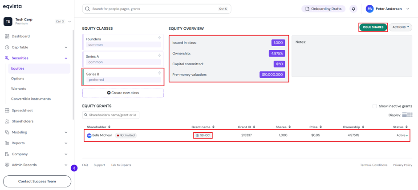Click the Spreadsheet grid icon
The width and height of the screenshot is (418, 190).
[x=7, y=111]
